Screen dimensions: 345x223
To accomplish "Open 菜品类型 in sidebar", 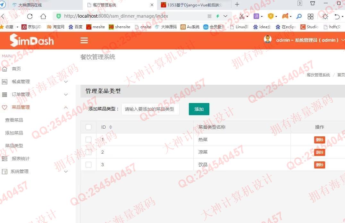I will [14, 146].
